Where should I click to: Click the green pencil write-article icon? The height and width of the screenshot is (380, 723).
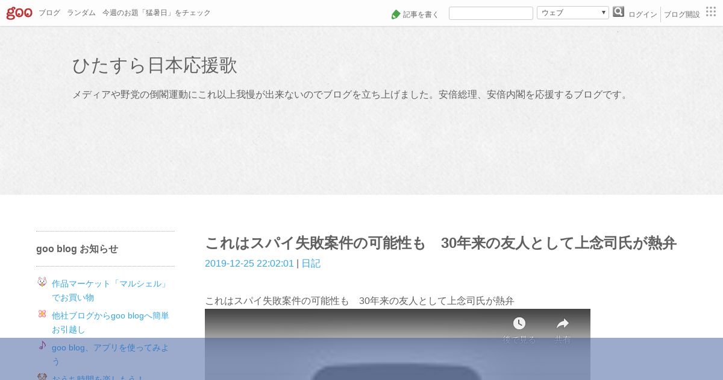point(396,14)
